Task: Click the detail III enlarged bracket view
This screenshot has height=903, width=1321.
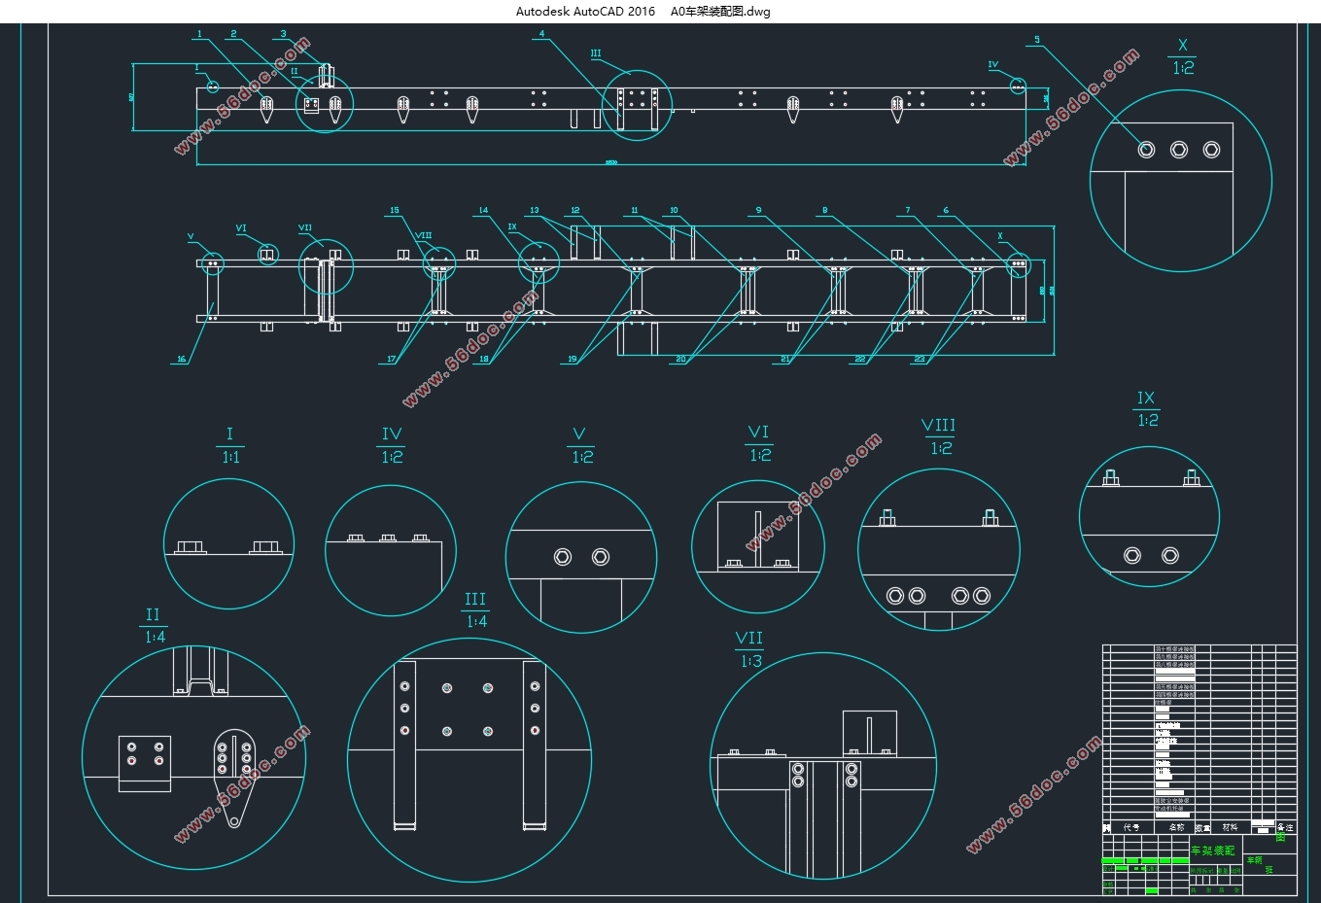Action: [x=469, y=760]
